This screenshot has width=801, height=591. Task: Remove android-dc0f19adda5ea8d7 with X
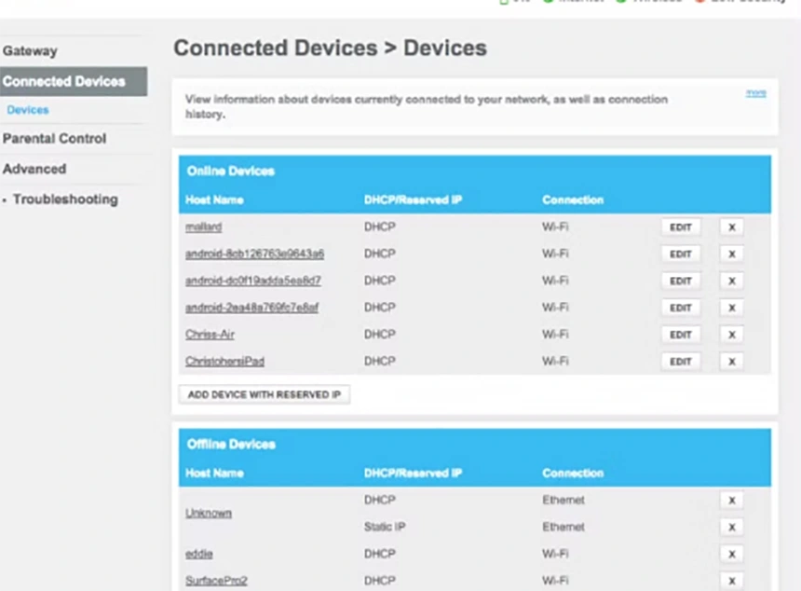pyautogui.click(x=731, y=282)
